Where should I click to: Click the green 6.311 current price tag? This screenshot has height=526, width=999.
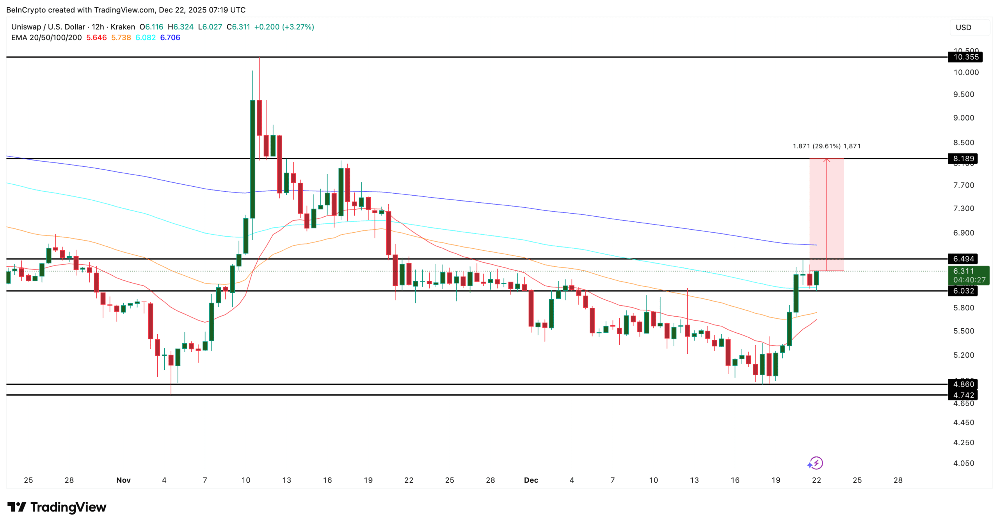[969, 275]
